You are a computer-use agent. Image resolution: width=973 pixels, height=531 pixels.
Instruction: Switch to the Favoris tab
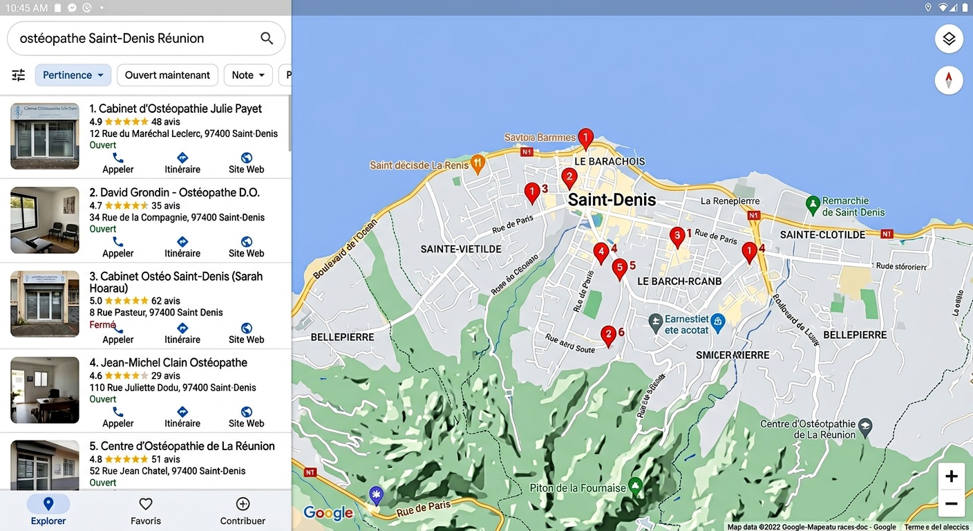pos(146,510)
